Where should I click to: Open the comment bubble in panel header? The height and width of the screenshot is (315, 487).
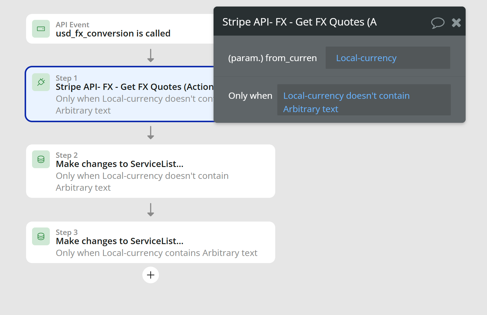pos(437,23)
